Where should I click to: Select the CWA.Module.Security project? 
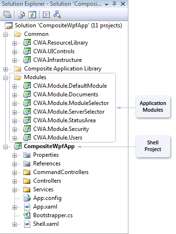(61, 129)
